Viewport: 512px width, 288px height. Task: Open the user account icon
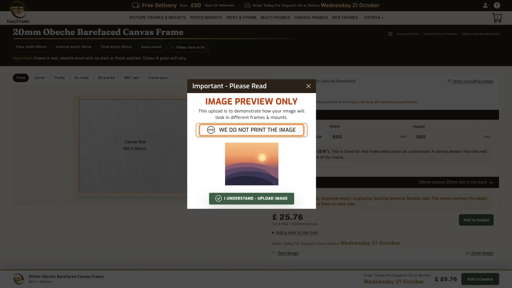(x=486, y=5)
